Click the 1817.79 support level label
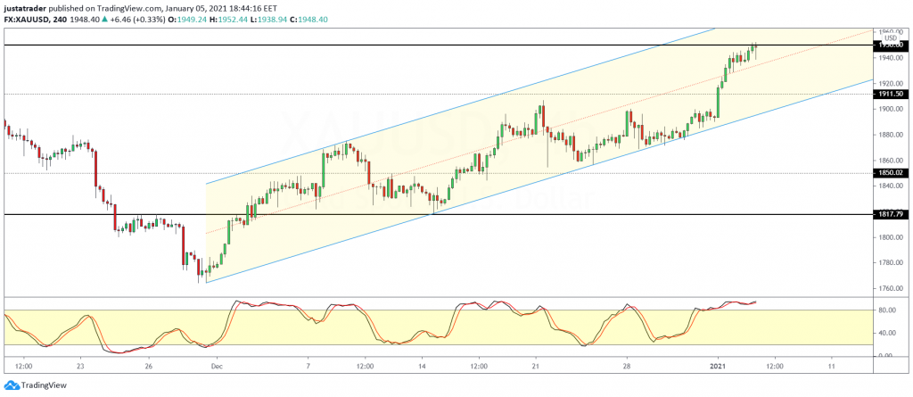Image resolution: width=913 pixels, height=397 pixels. (x=892, y=214)
